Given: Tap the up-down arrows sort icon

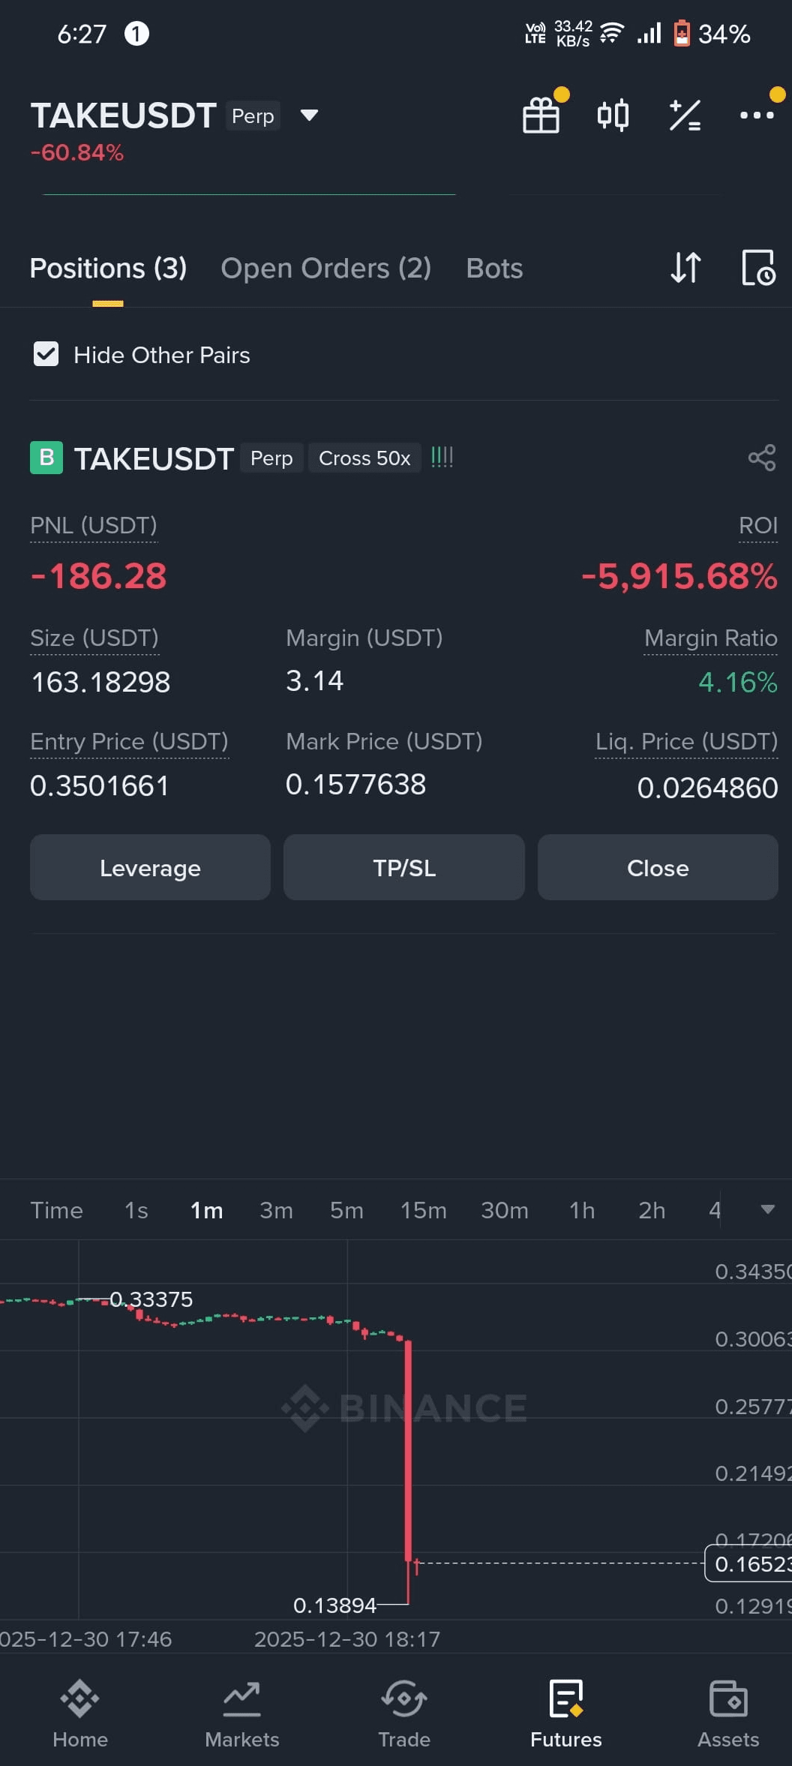Looking at the screenshot, I should (x=685, y=268).
